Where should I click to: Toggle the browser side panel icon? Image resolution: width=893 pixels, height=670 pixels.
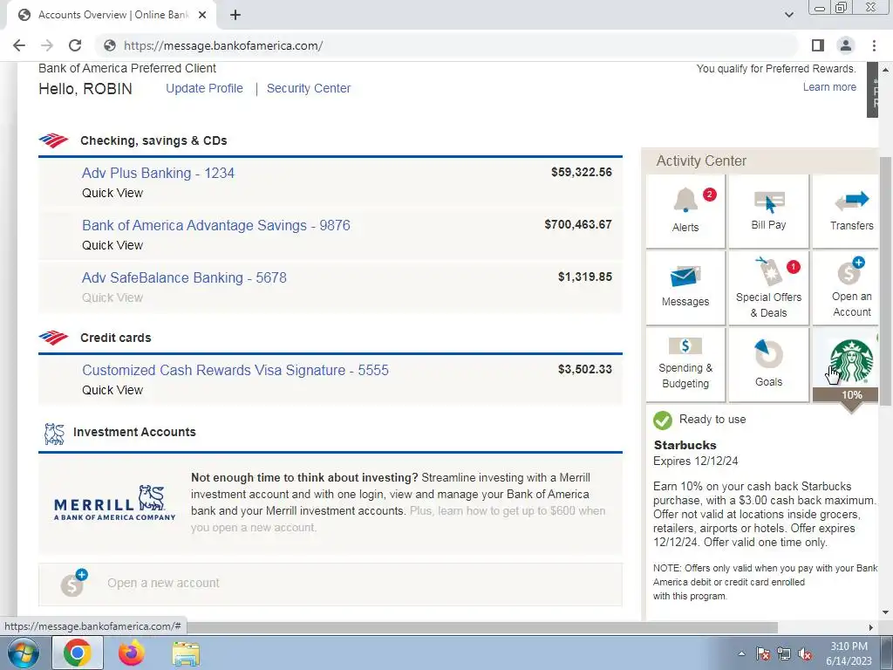(x=818, y=45)
